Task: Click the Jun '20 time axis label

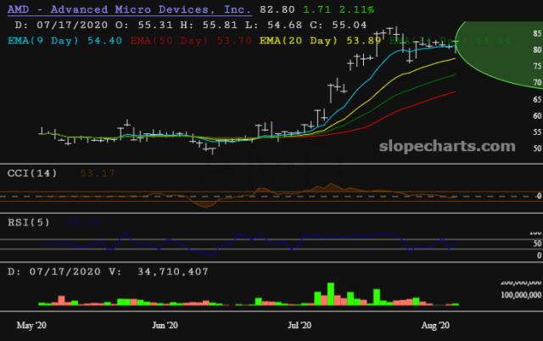Action: [165, 325]
